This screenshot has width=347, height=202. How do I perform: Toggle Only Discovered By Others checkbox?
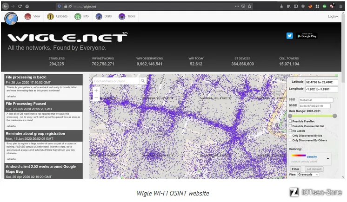click(290, 140)
